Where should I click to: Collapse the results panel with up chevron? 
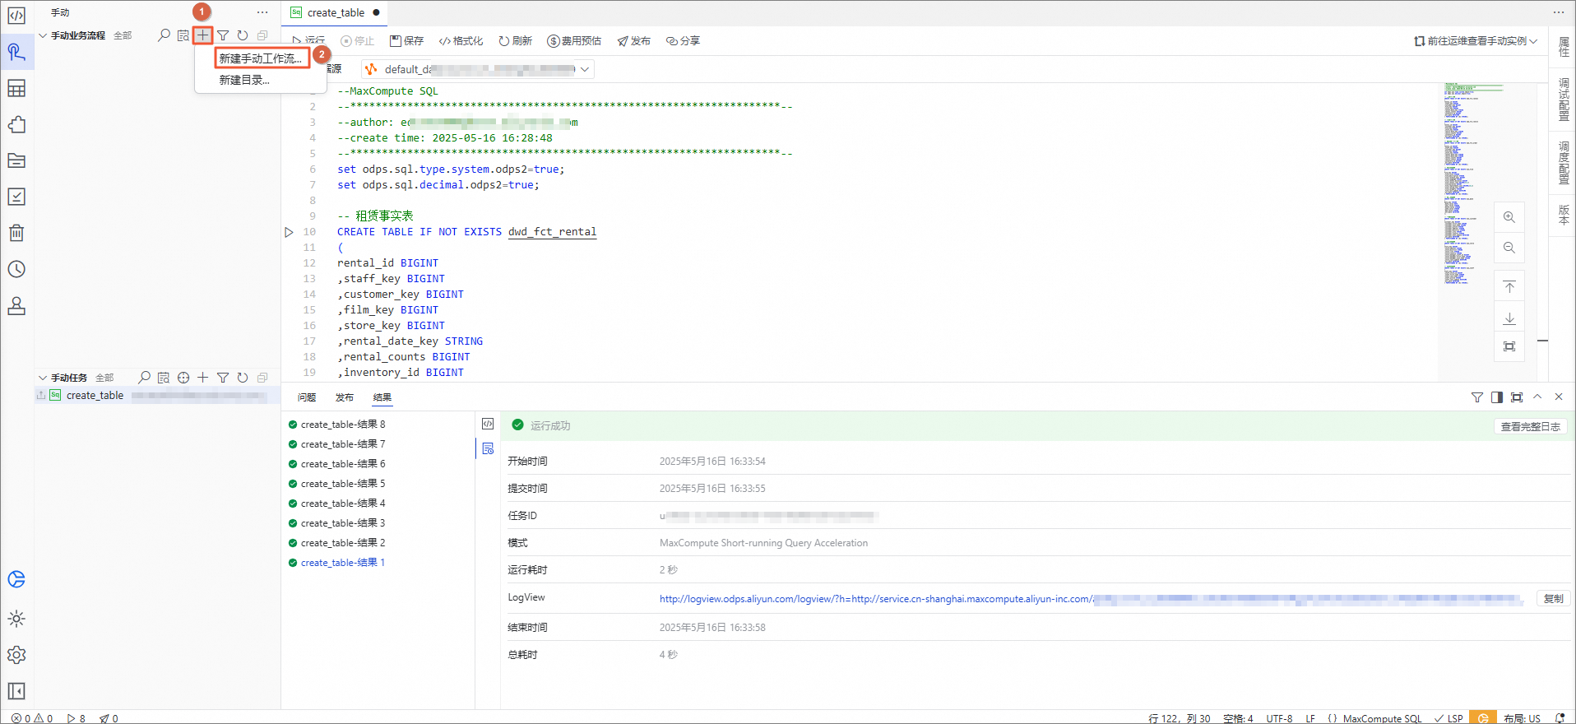click(1537, 397)
